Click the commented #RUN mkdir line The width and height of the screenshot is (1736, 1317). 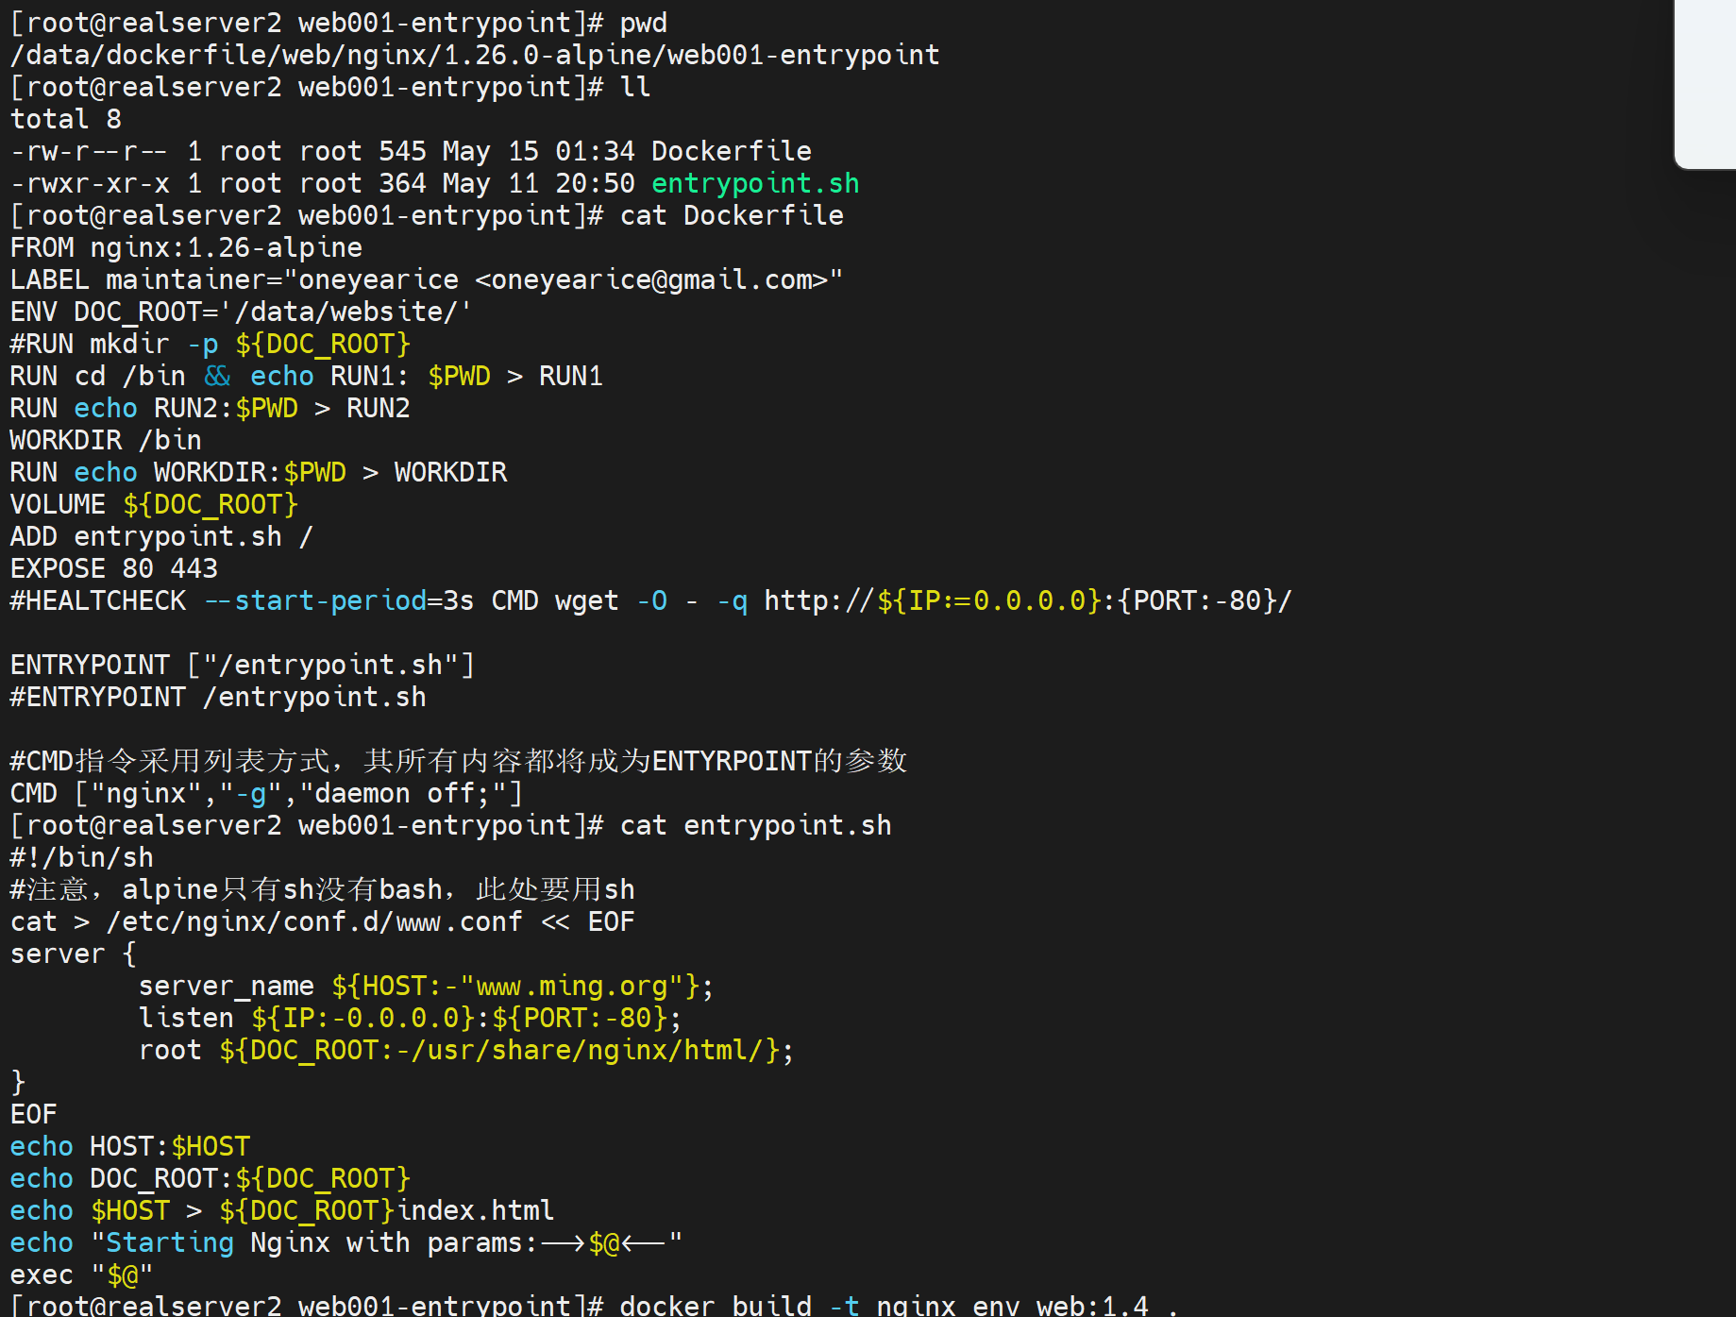210,344
